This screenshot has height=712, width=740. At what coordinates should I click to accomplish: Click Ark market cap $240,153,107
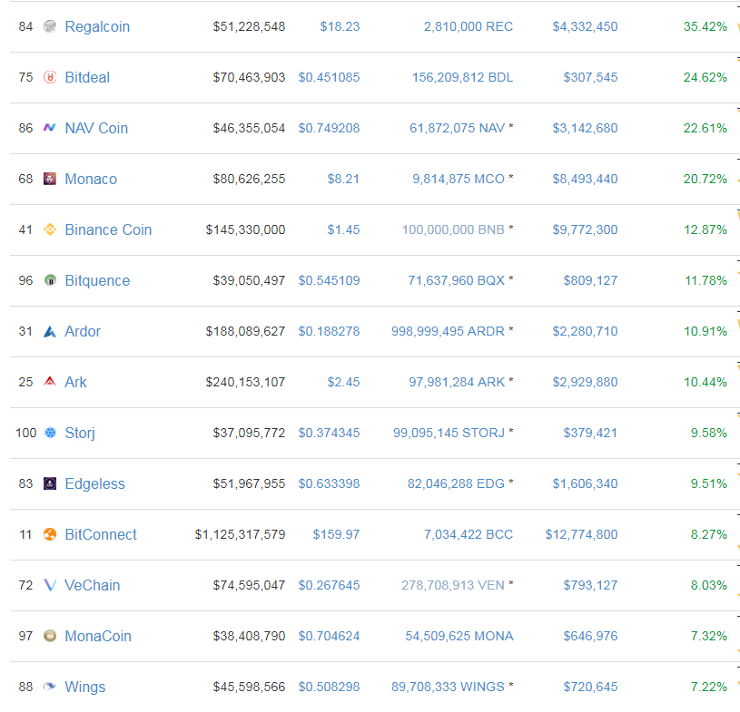[245, 382]
